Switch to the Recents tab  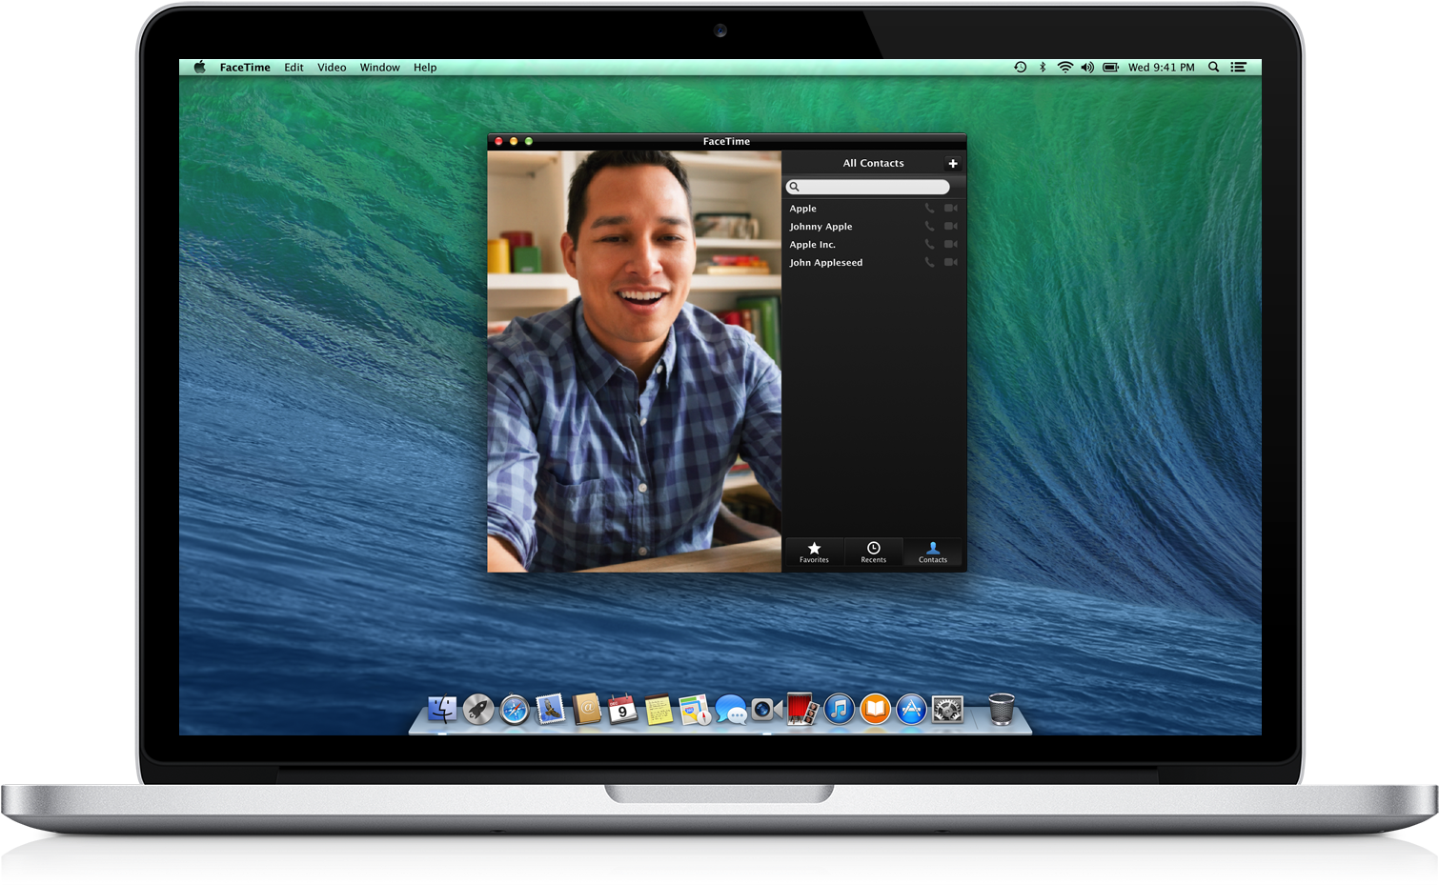[x=873, y=552]
